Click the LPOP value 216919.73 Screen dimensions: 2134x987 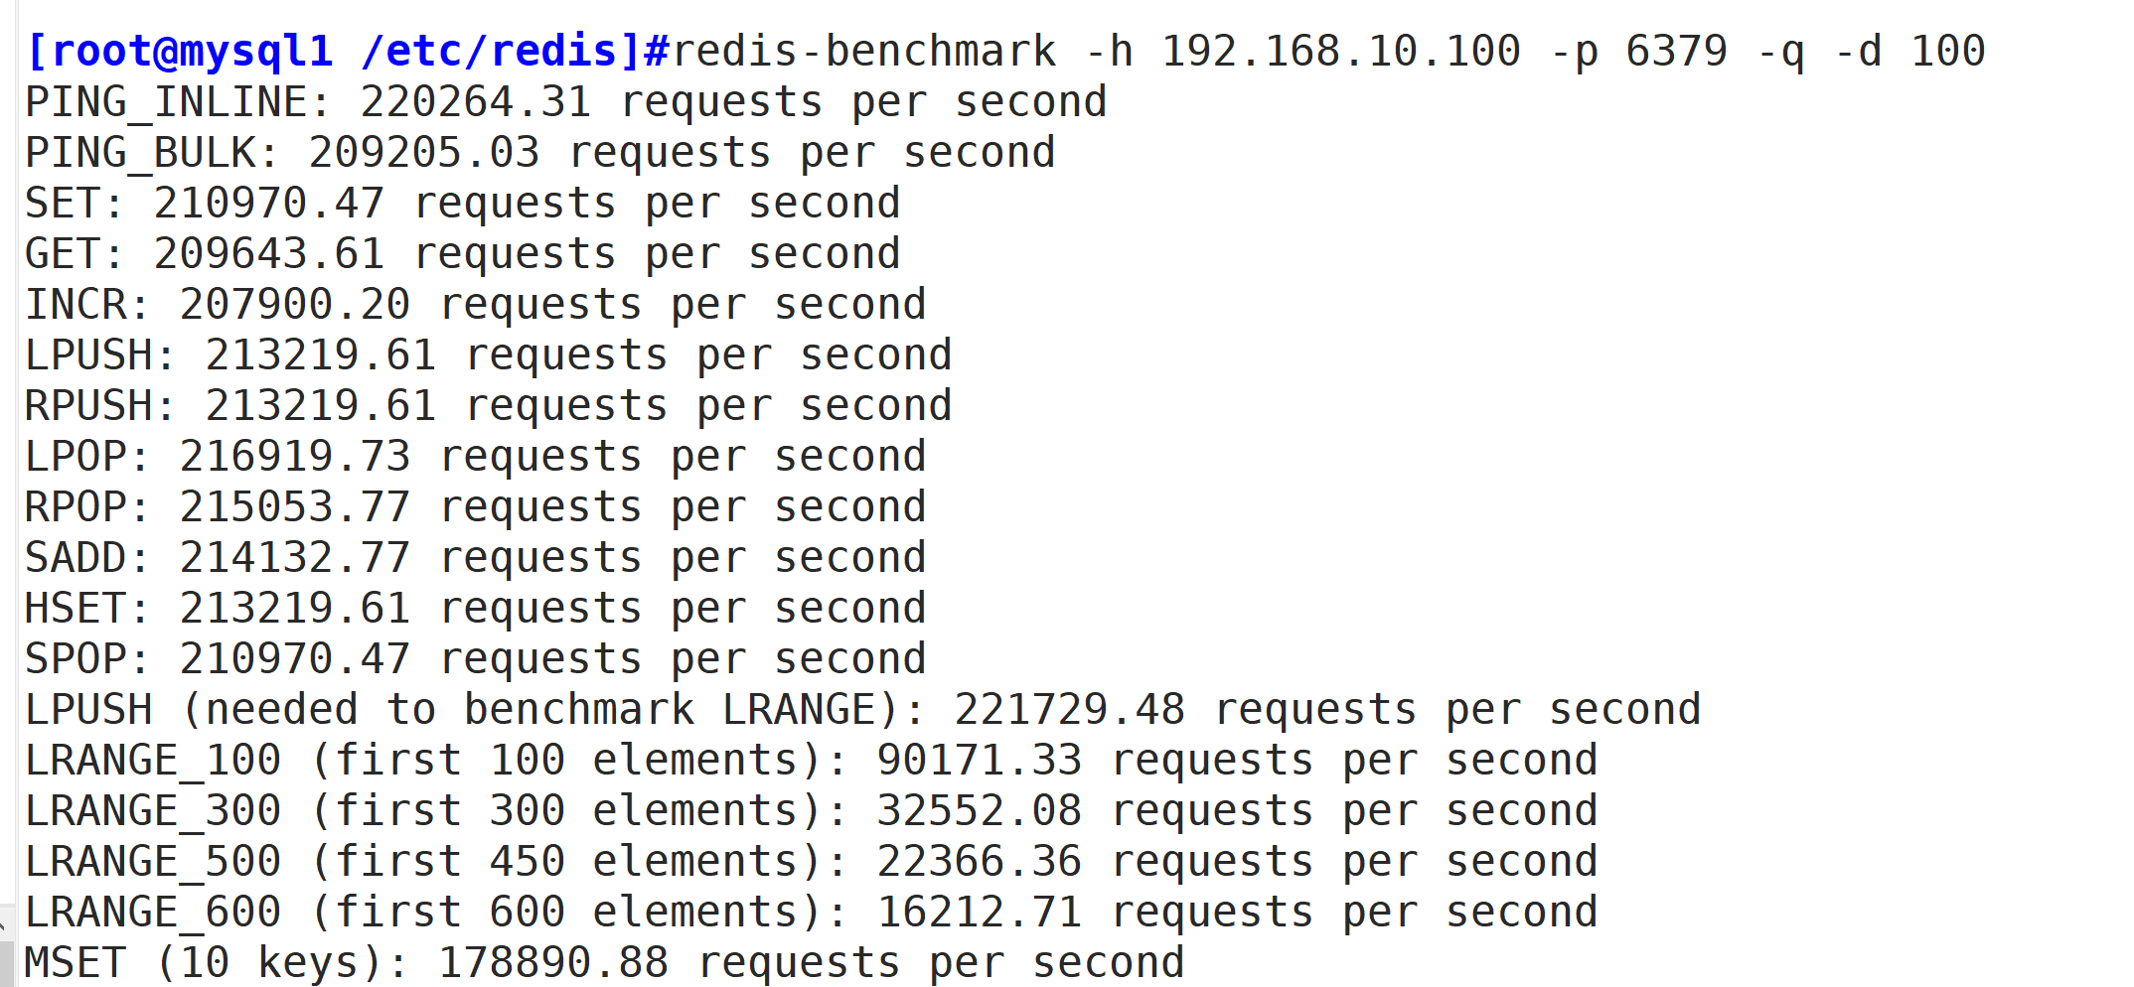tap(295, 457)
